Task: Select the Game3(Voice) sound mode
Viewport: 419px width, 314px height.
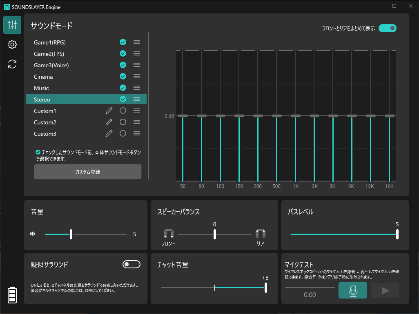Action: tap(86, 65)
